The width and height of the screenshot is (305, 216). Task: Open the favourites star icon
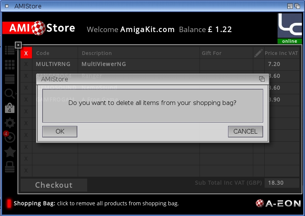pyautogui.click(x=10, y=152)
